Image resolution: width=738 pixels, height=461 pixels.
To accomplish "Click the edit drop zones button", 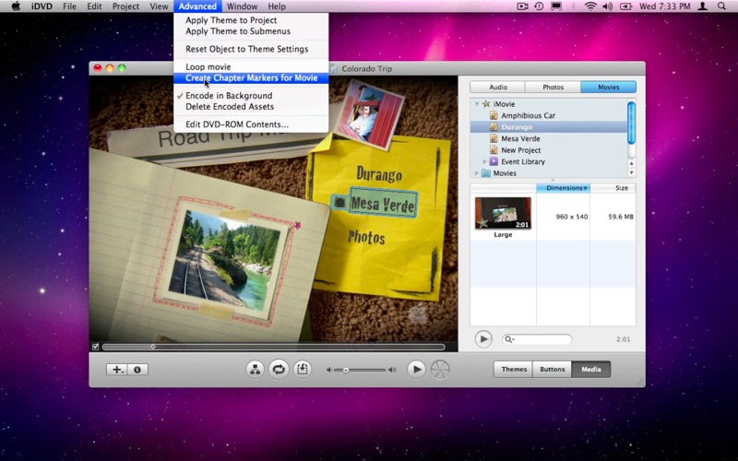I will tap(303, 370).
